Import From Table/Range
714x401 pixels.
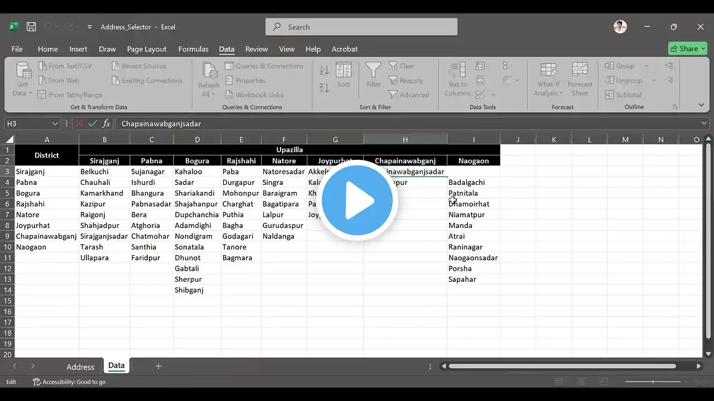70,95
